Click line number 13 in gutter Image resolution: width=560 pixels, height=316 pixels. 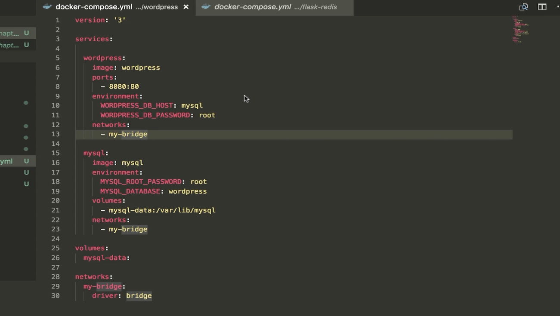pos(56,134)
